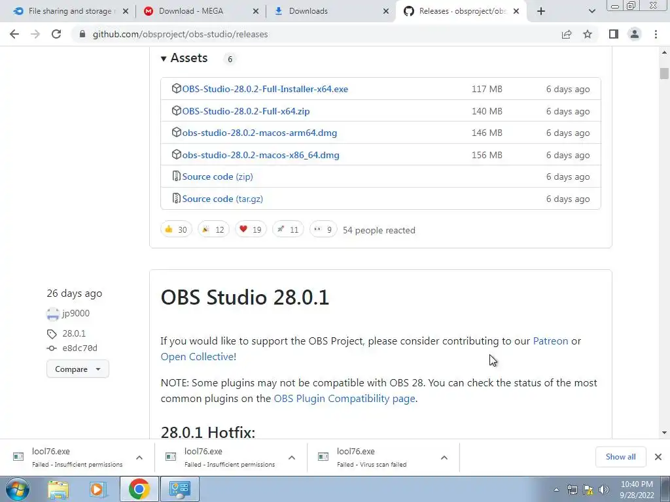This screenshot has width=670, height=502.
Task: Close the downloads bar
Action: click(x=658, y=457)
